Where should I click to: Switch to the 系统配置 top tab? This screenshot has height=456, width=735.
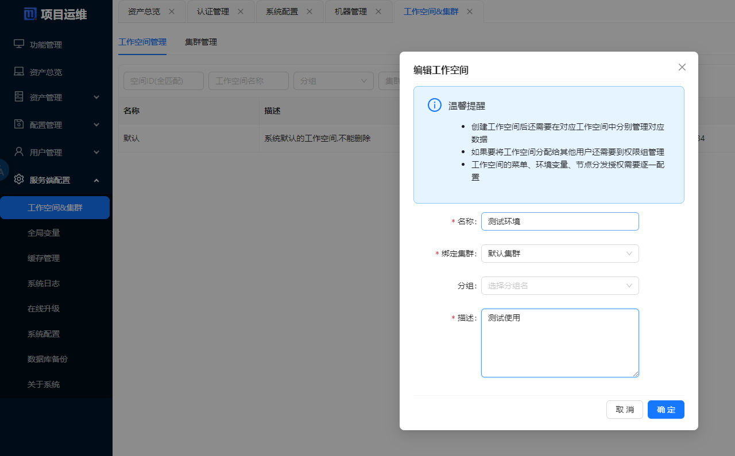point(282,11)
